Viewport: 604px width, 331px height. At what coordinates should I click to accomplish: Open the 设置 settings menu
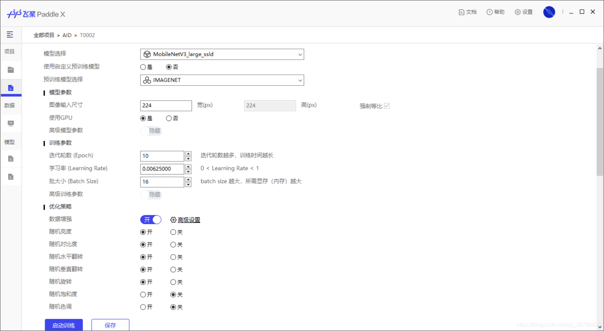point(524,12)
